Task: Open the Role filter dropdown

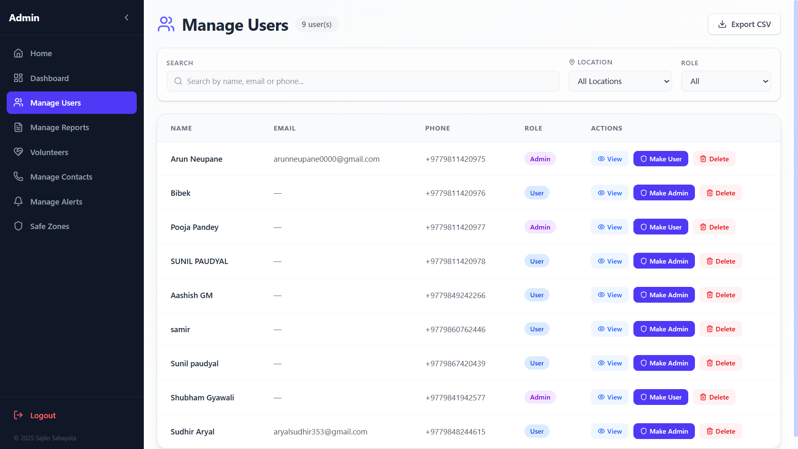Action: [726, 81]
